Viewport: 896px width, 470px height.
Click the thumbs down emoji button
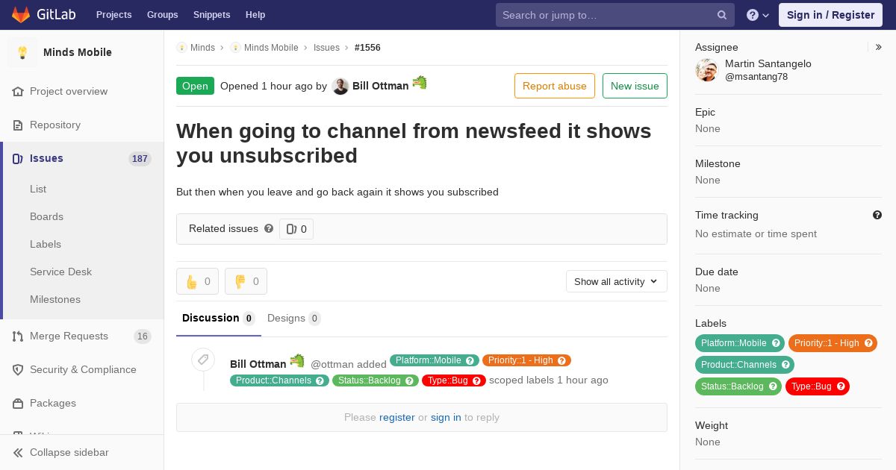coord(246,281)
